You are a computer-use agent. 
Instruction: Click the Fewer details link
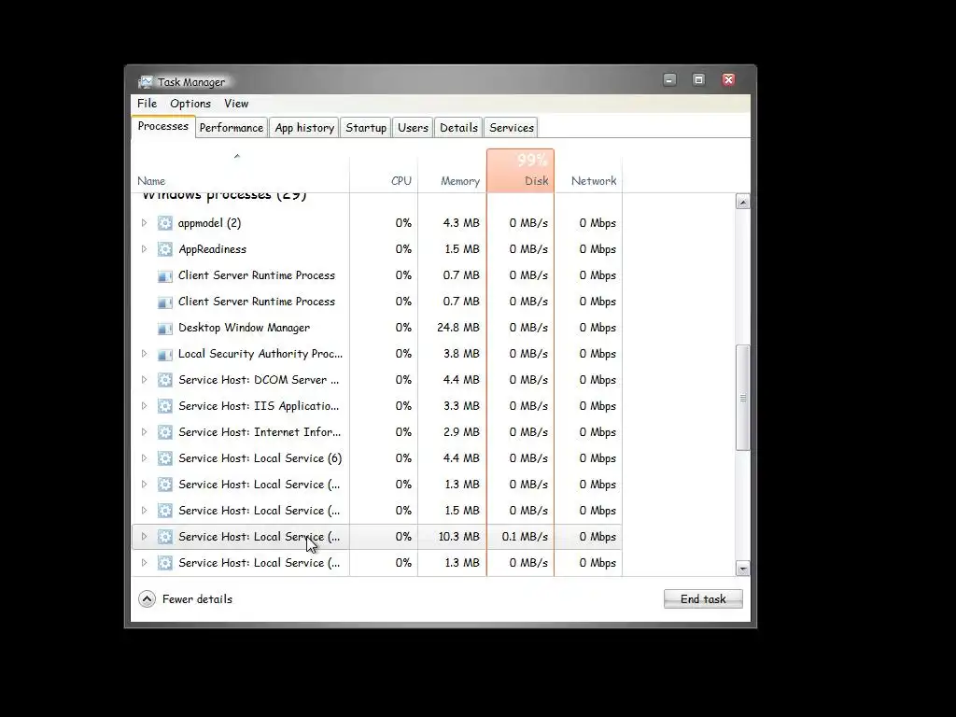point(197,599)
